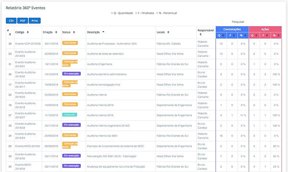Select the creation date 22/09/2018
288x172 pixels.
(x=51, y=54)
